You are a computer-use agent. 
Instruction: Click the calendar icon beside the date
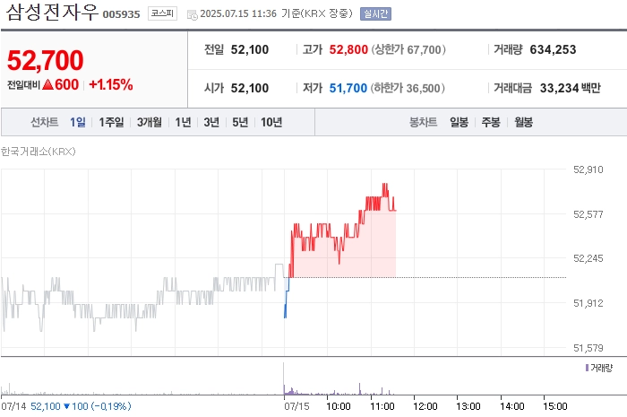[x=193, y=15]
